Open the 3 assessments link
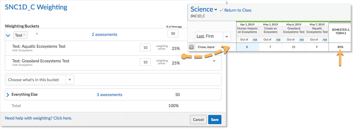This screenshot has height=129, width=353. pyautogui.click(x=109, y=95)
